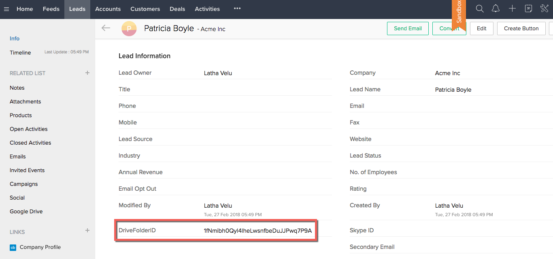Click the plus quick-create icon
Image resolution: width=553 pixels, height=259 pixels.
(512, 9)
